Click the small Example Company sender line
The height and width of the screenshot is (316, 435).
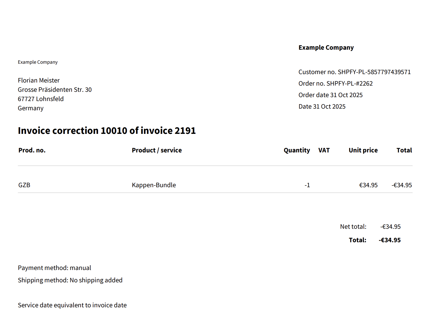point(38,62)
